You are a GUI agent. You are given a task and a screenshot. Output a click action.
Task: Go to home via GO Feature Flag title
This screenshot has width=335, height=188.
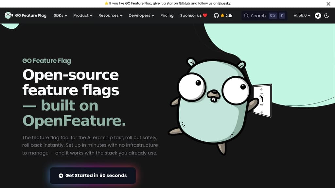[x=31, y=16]
